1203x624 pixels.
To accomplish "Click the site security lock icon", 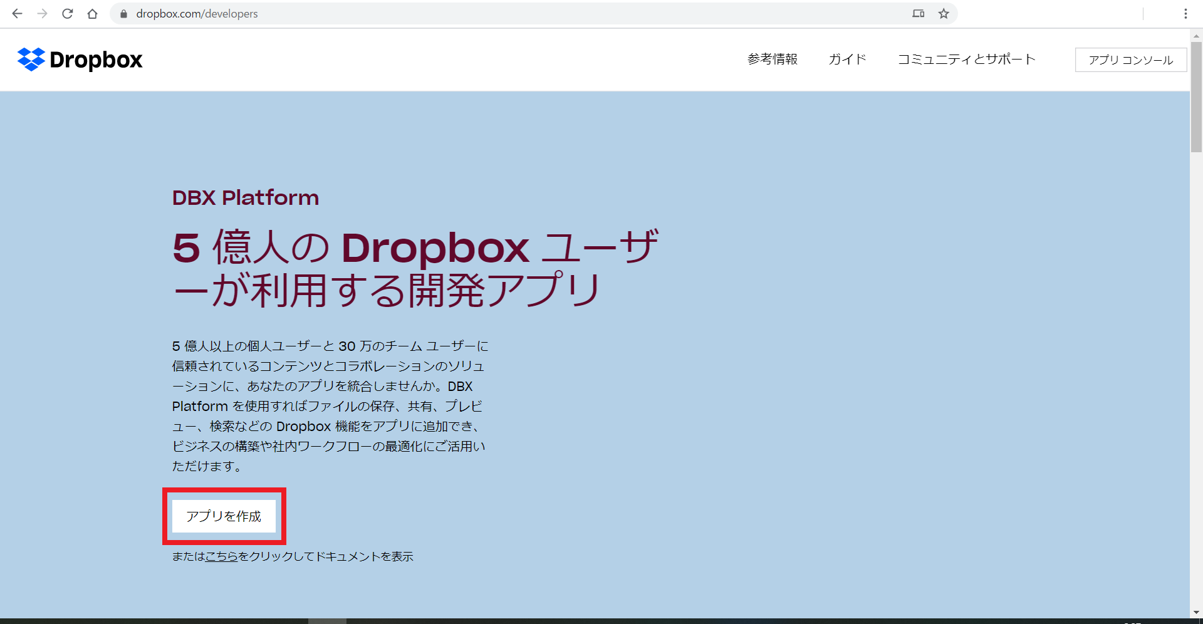I will coord(123,13).
